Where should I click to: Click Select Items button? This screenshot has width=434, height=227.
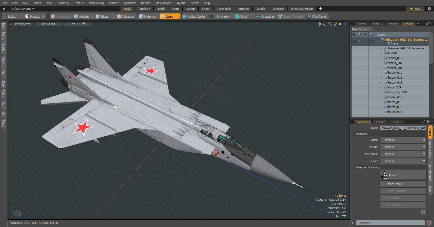coord(403,184)
